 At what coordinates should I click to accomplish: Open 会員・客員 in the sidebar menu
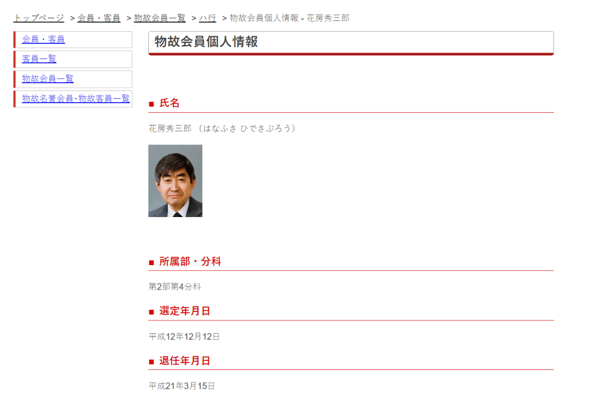tap(43, 39)
